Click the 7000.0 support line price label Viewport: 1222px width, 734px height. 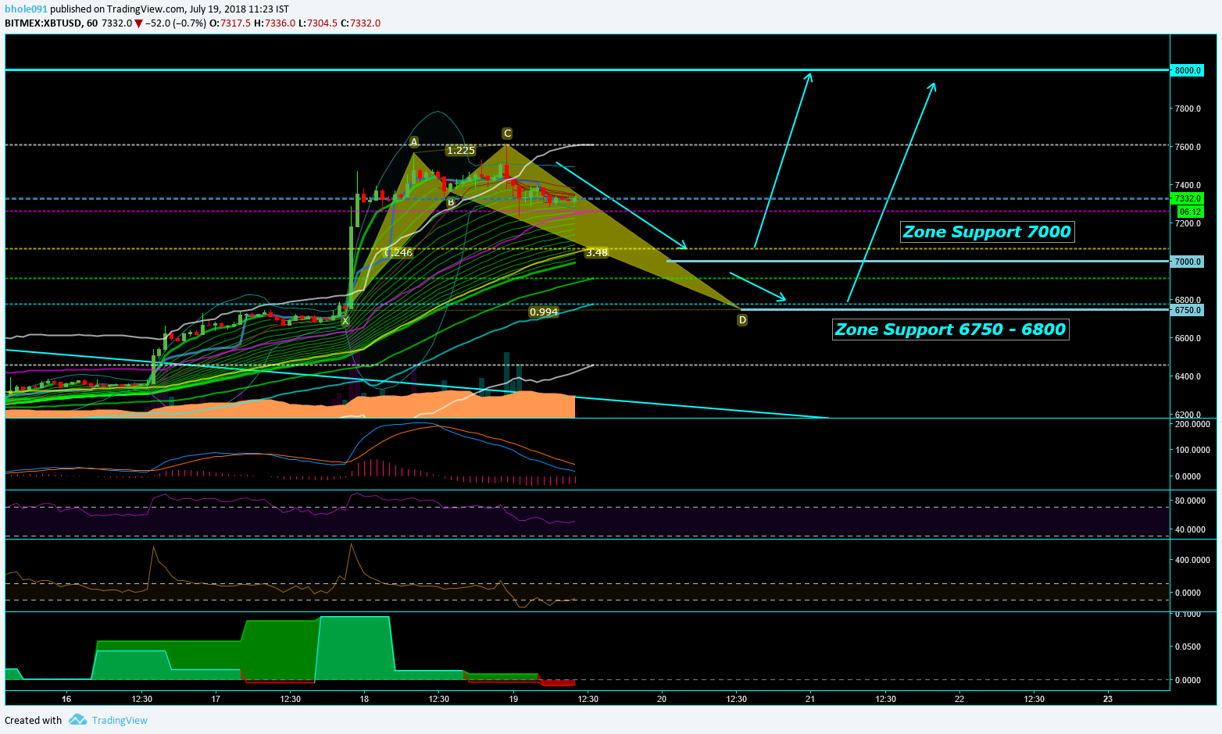click(x=1188, y=262)
